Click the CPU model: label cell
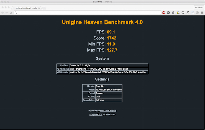Screen dimensions: 205x130 63,69
